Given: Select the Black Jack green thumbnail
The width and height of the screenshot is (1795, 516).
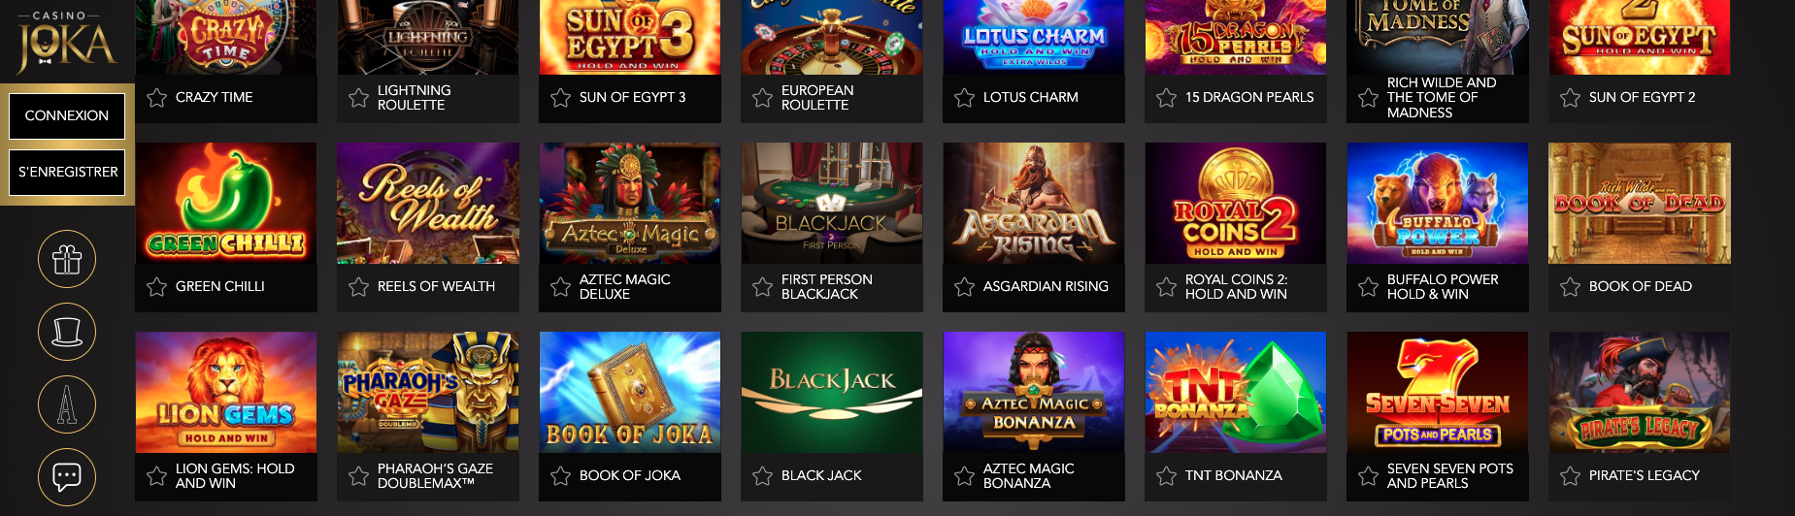Looking at the screenshot, I should pos(832,393).
